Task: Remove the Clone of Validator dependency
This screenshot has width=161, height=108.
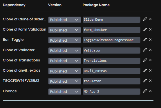Action: click(150, 50)
